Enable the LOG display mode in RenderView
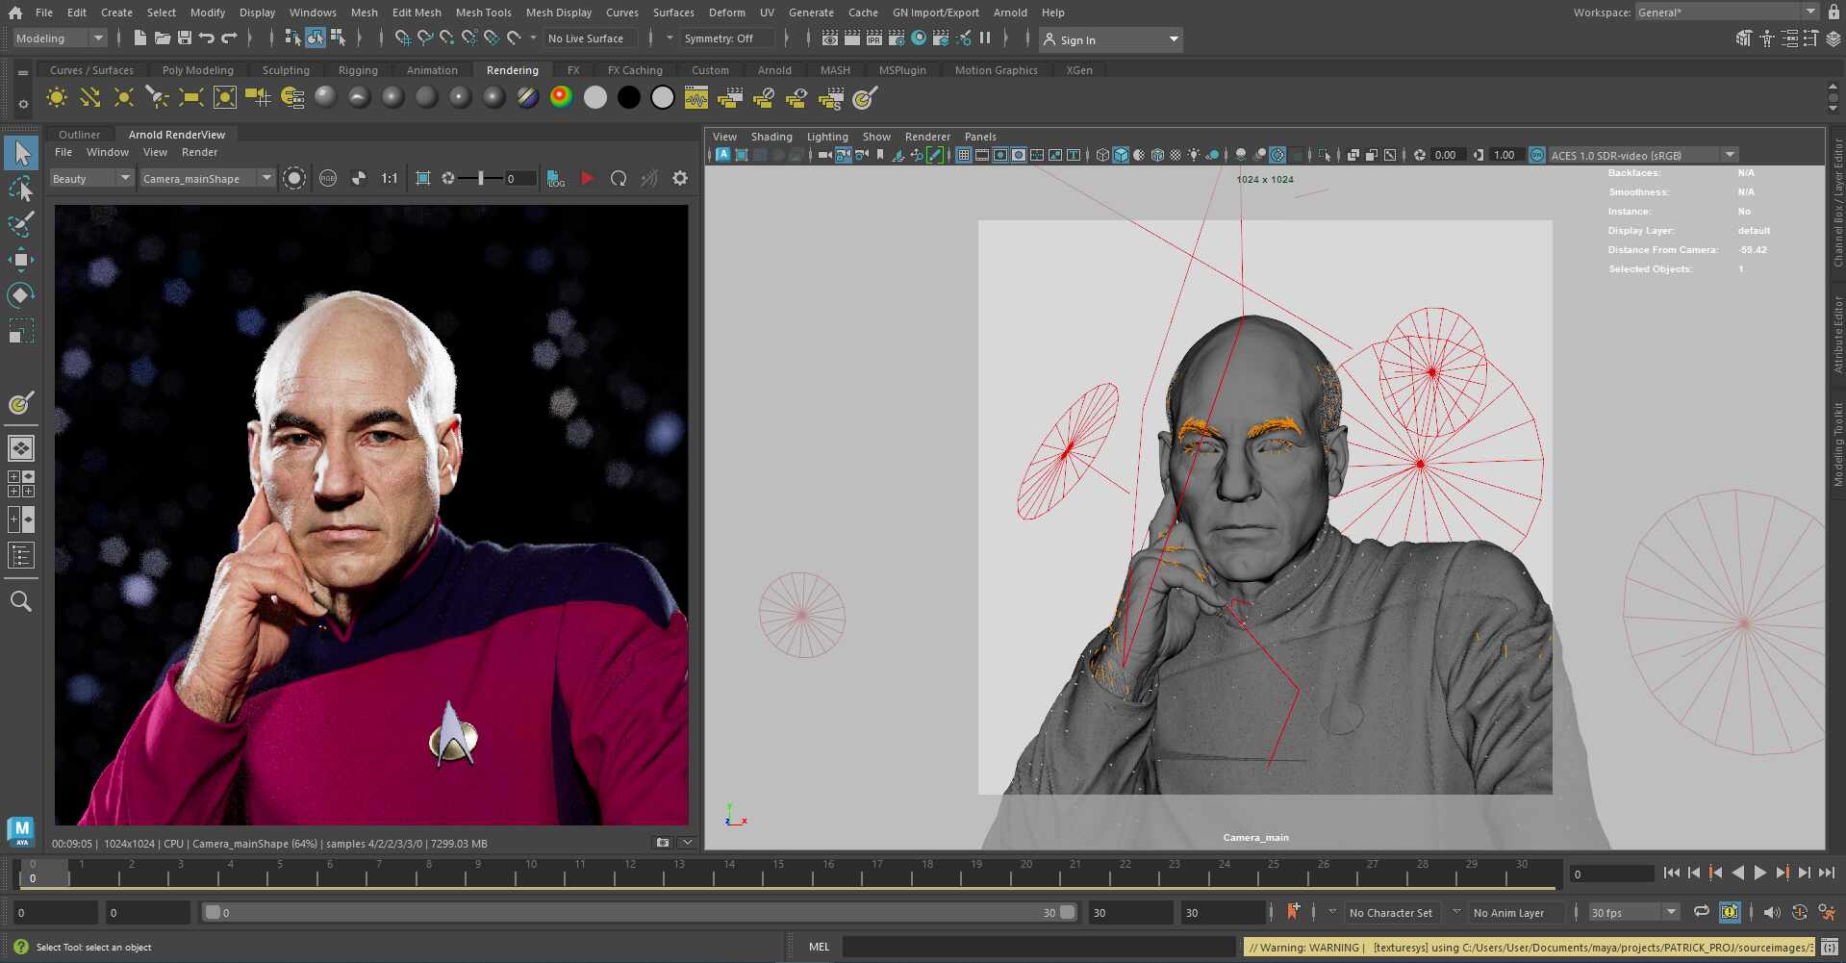This screenshot has width=1846, height=963. (x=556, y=178)
